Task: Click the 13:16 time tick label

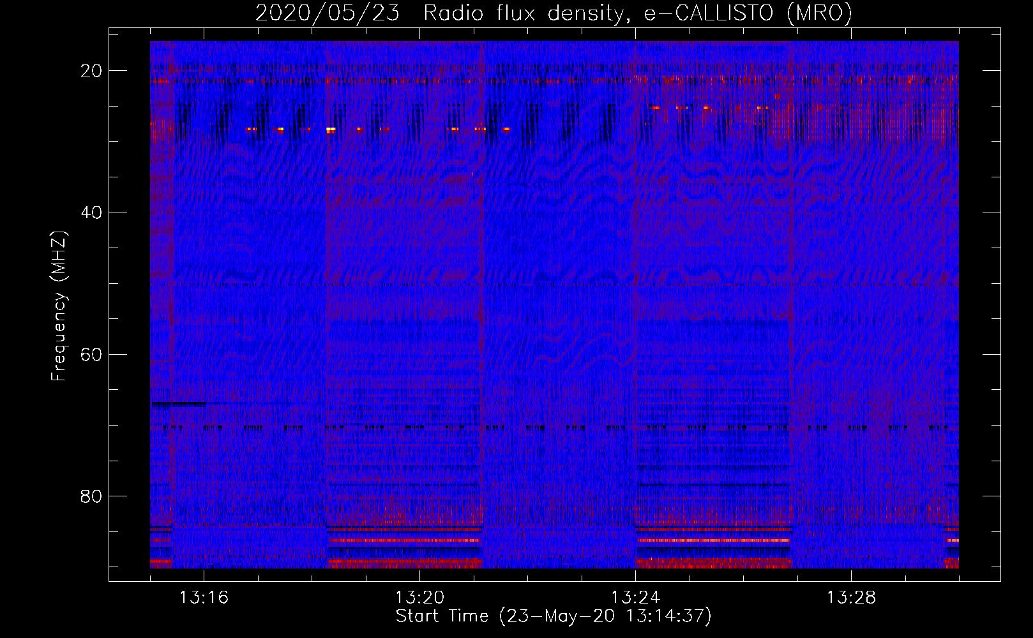Action: point(204,598)
